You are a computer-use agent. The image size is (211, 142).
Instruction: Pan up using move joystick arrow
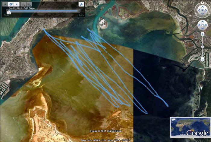pos(202,21)
